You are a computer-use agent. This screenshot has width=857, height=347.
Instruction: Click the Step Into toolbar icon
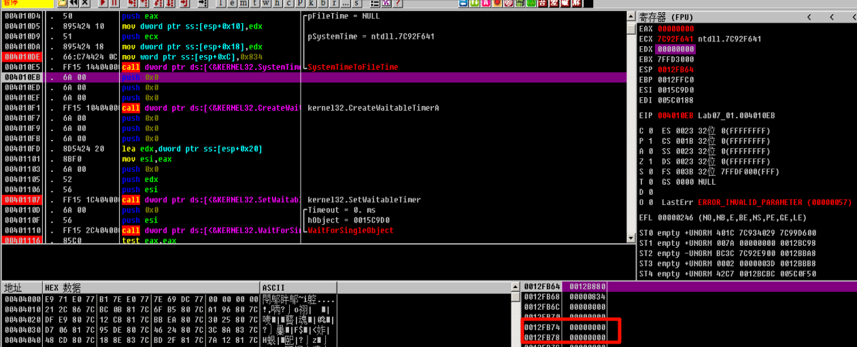133,3
